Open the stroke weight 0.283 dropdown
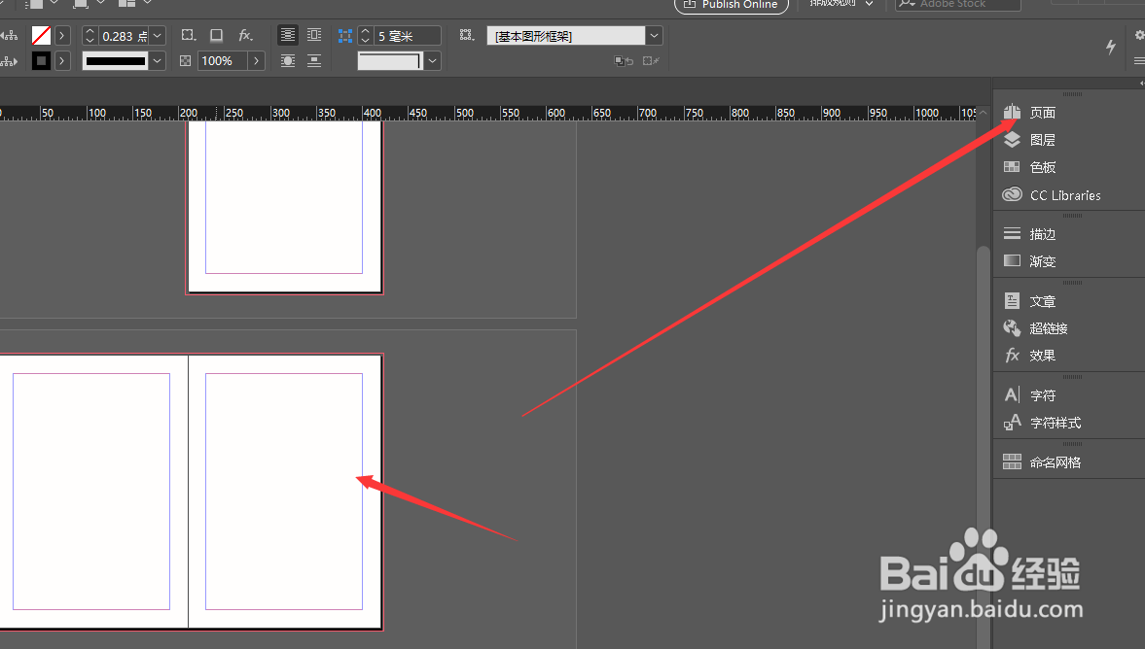This screenshot has height=649, width=1145. [x=157, y=36]
